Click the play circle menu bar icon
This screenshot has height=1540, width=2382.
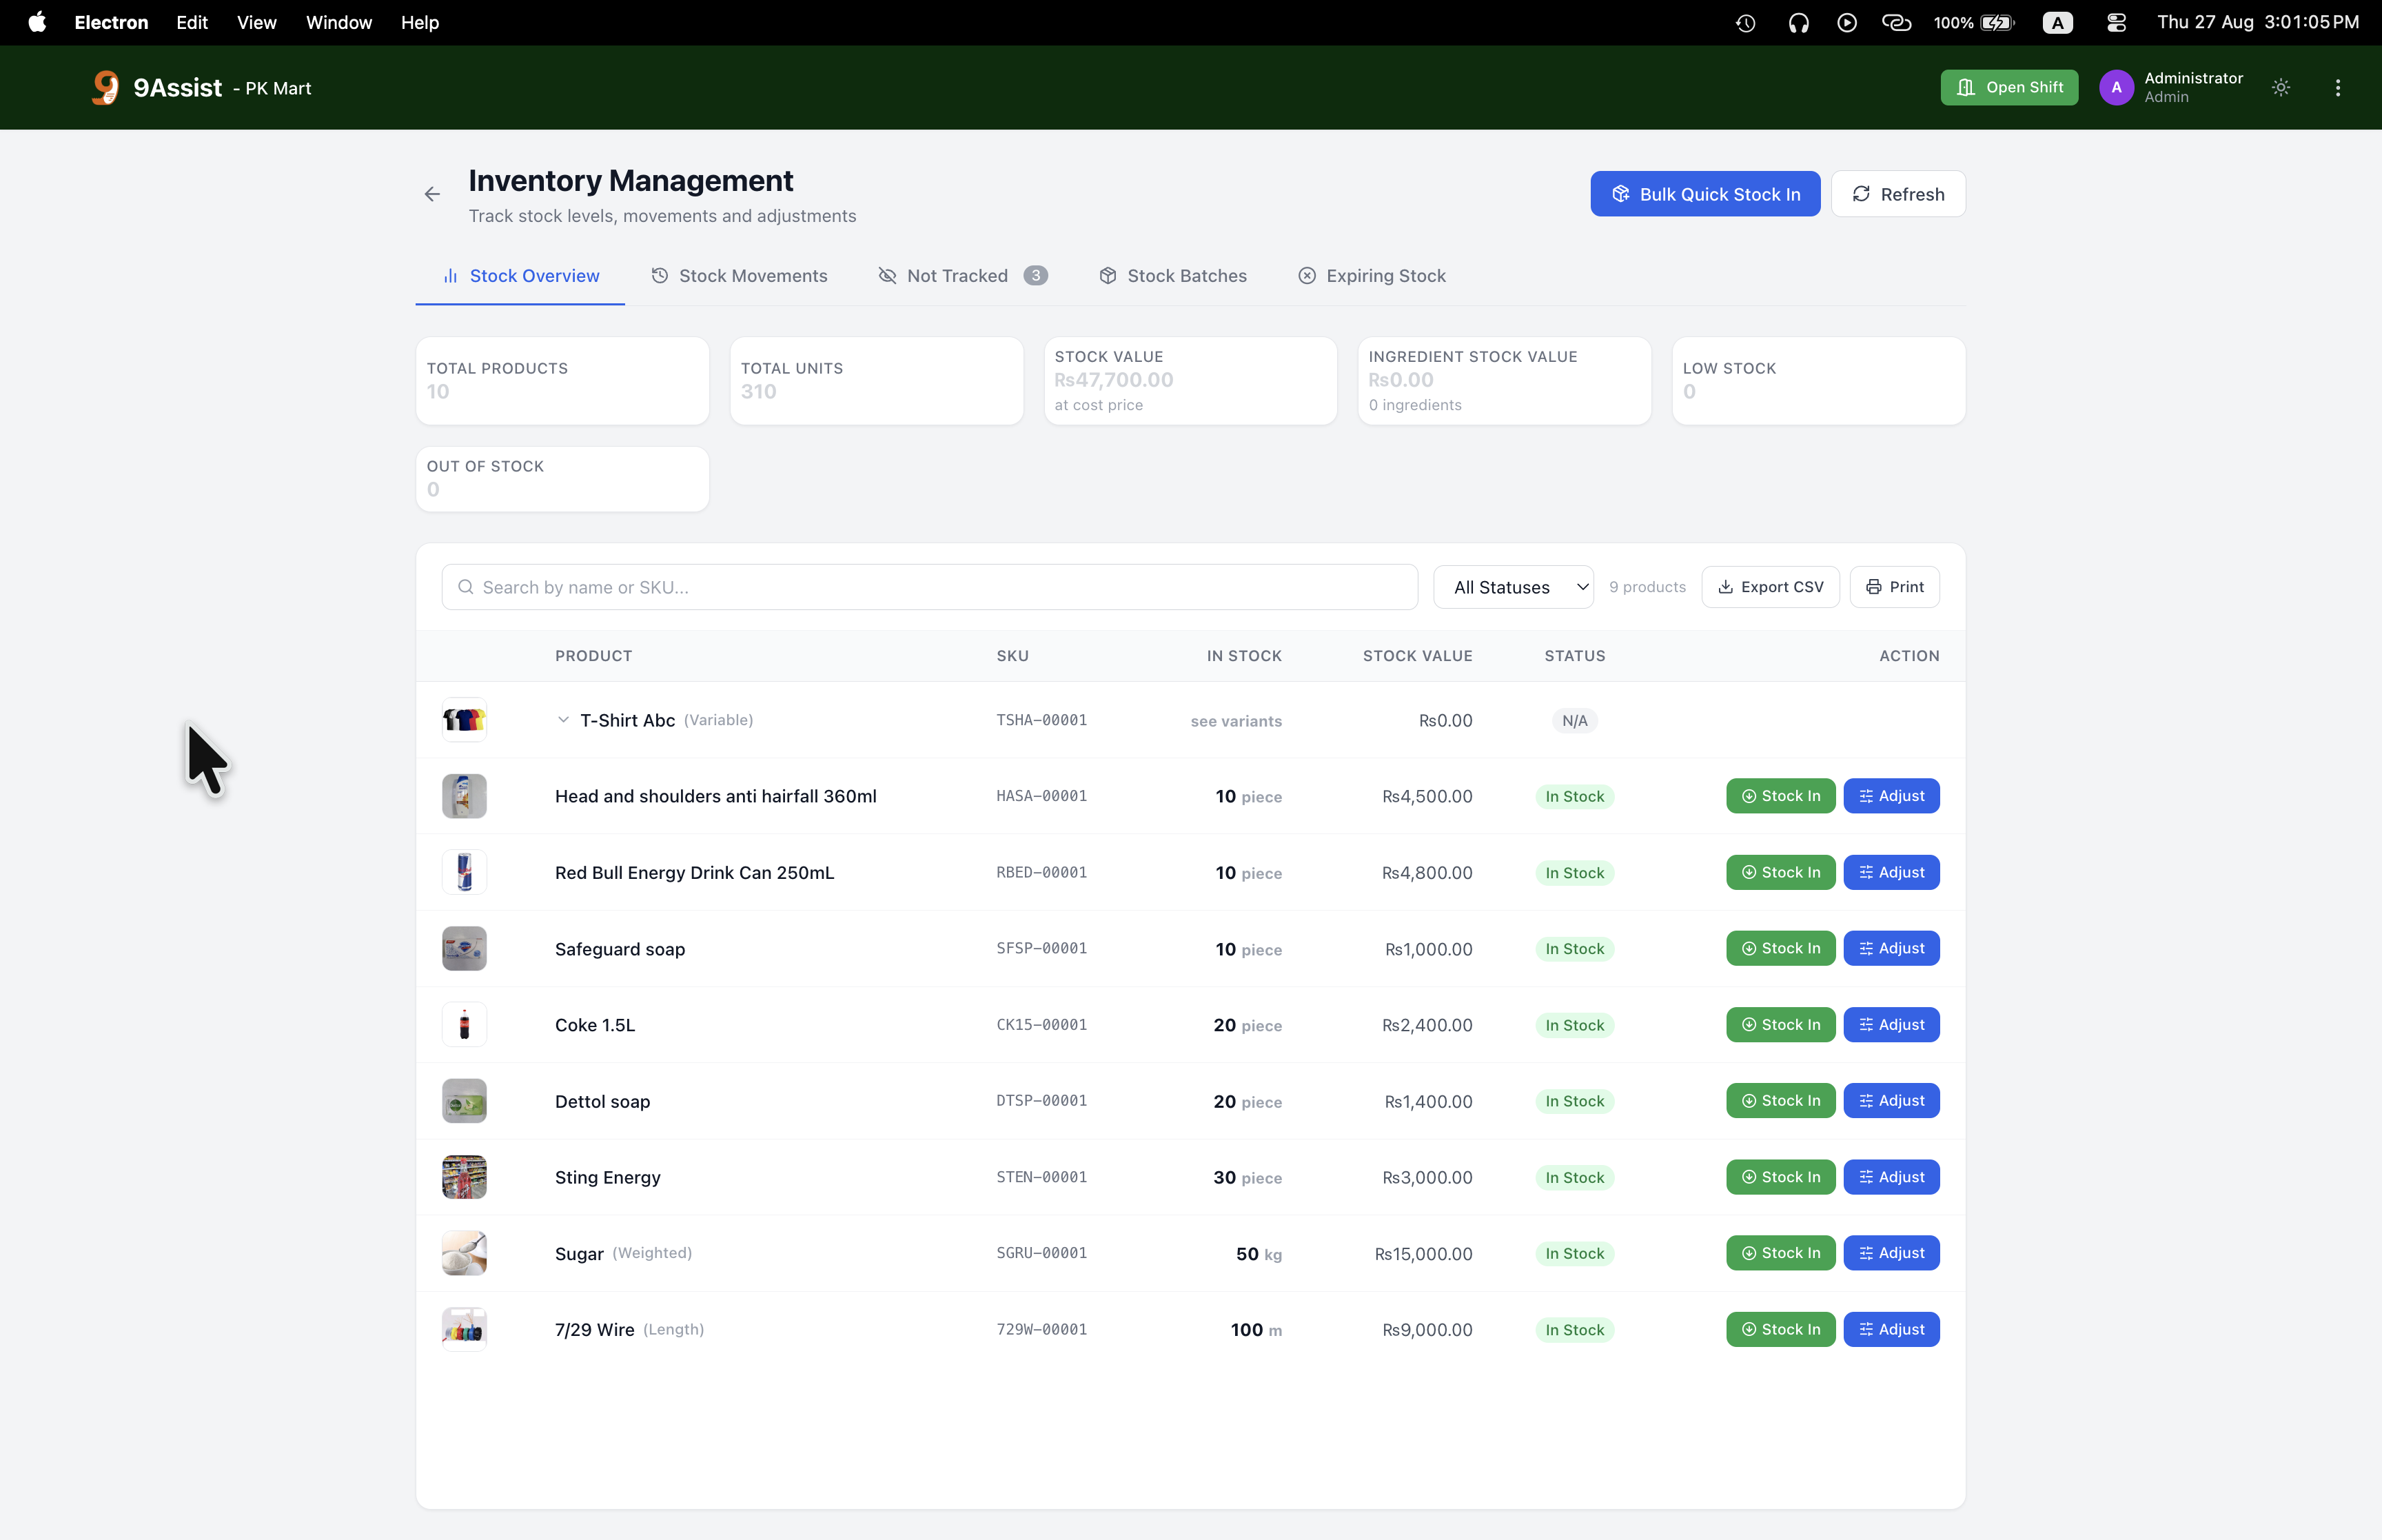coord(1847,22)
